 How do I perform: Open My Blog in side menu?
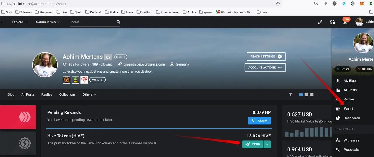point(350,81)
